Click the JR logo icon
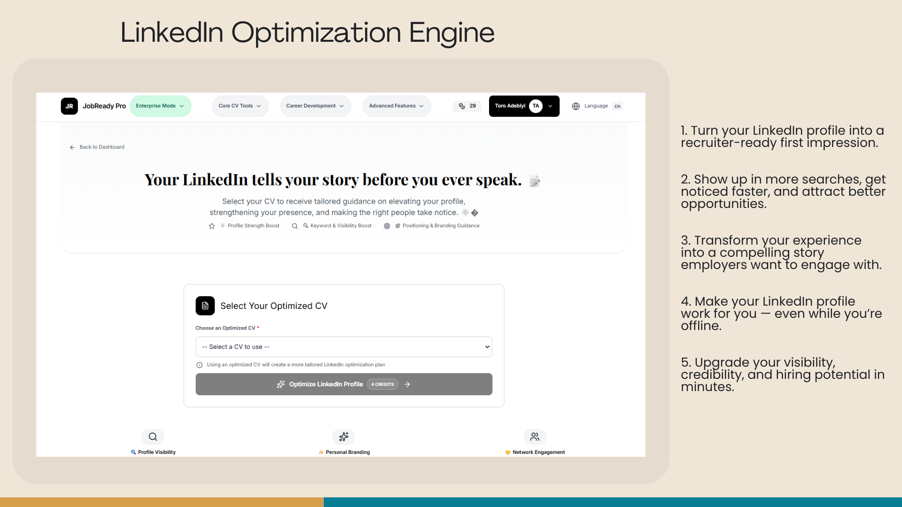Viewport: 902px width, 507px height. pos(69,106)
